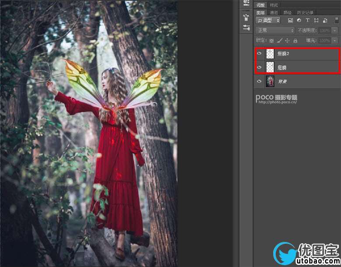Click the lock all padlock icon
This screenshot has width=341, height=267.
[x=295, y=40]
